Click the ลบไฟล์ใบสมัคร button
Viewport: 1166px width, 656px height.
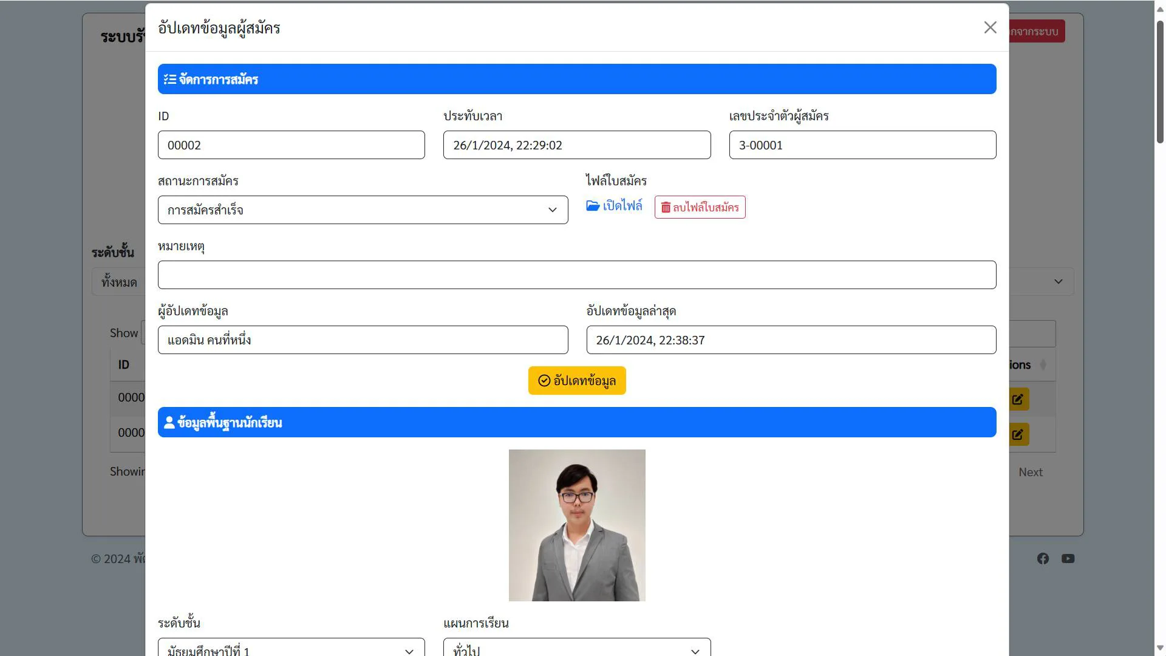pos(700,207)
